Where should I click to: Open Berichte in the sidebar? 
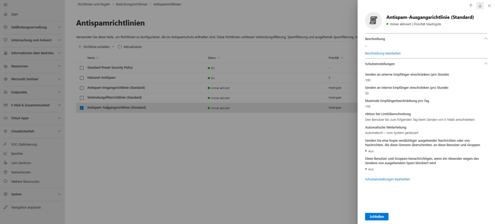[17, 153]
